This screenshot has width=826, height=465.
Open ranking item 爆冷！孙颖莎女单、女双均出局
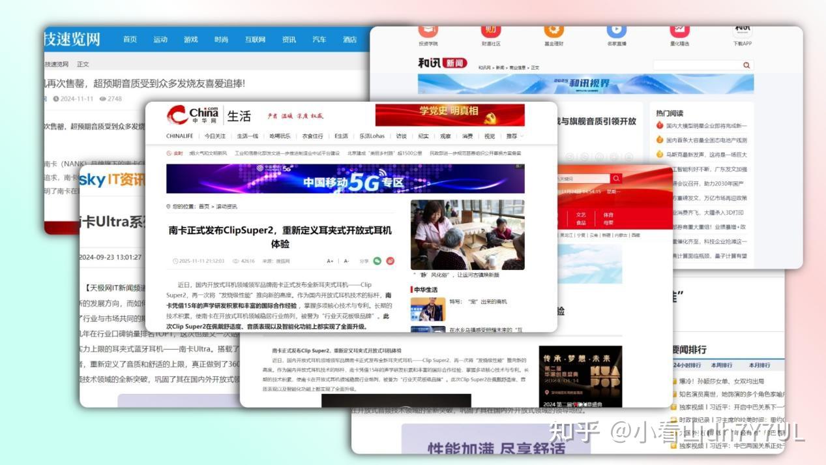(721, 382)
